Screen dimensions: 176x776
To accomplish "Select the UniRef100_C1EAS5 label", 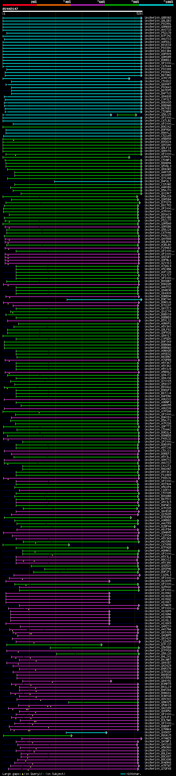I will point(158,641).
